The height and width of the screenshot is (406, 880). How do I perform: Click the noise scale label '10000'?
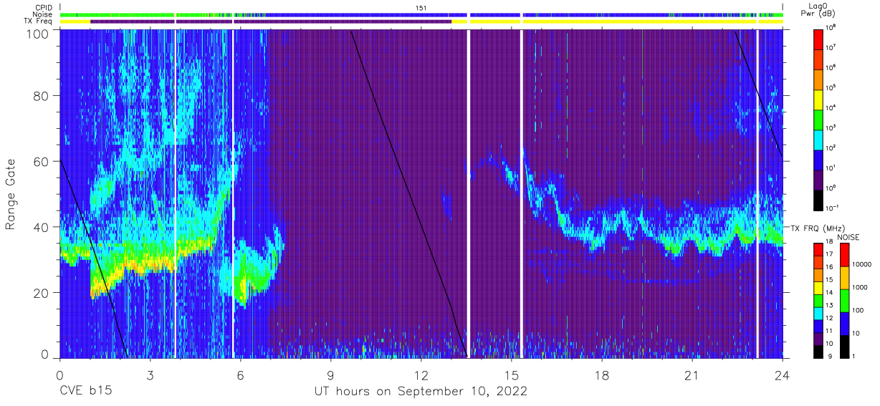point(860,264)
